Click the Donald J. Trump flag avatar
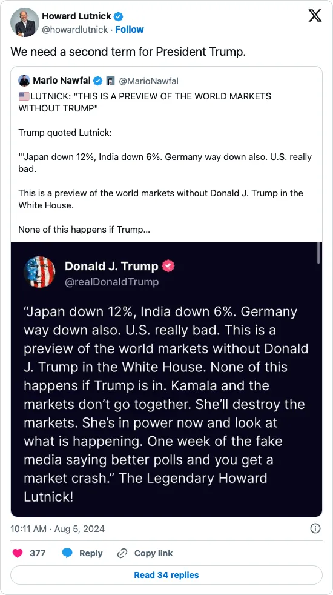333x595 pixels. click(x=39, y=272)
